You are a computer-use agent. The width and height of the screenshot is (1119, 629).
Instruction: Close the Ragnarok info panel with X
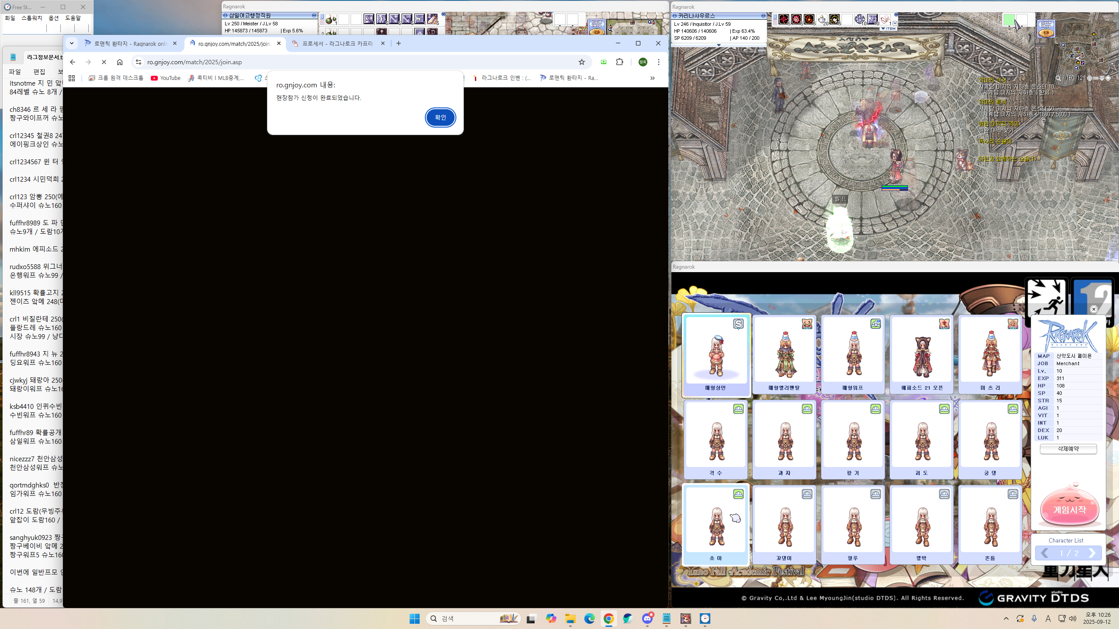click(1094, 309)
